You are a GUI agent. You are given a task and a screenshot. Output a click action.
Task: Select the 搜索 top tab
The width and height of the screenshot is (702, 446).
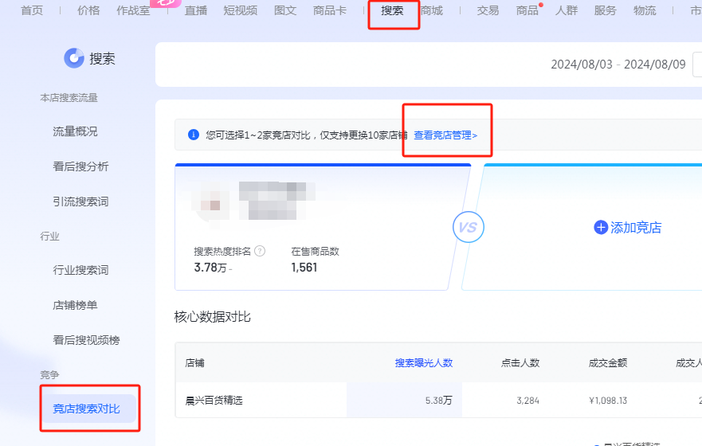click(392, 10)
